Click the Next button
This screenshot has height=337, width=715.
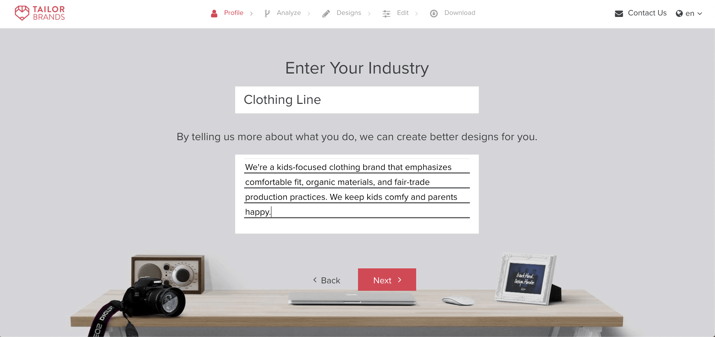tap(386, 280)
